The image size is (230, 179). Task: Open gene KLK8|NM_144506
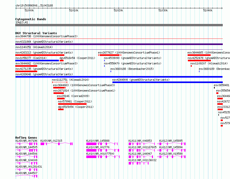coord(26,154)
